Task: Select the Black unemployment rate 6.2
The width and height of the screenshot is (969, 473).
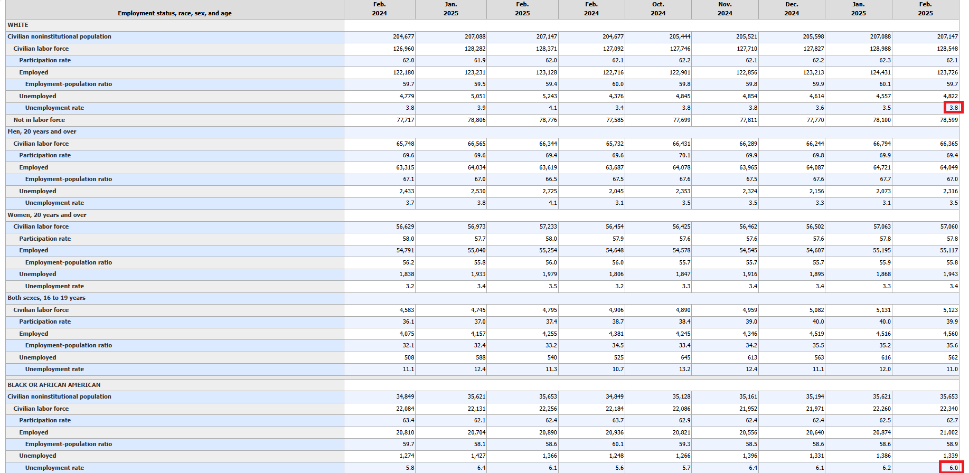Action: click(887, 468)
